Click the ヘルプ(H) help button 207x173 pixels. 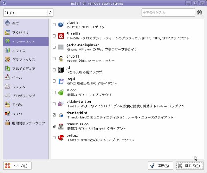click(17, 166)
